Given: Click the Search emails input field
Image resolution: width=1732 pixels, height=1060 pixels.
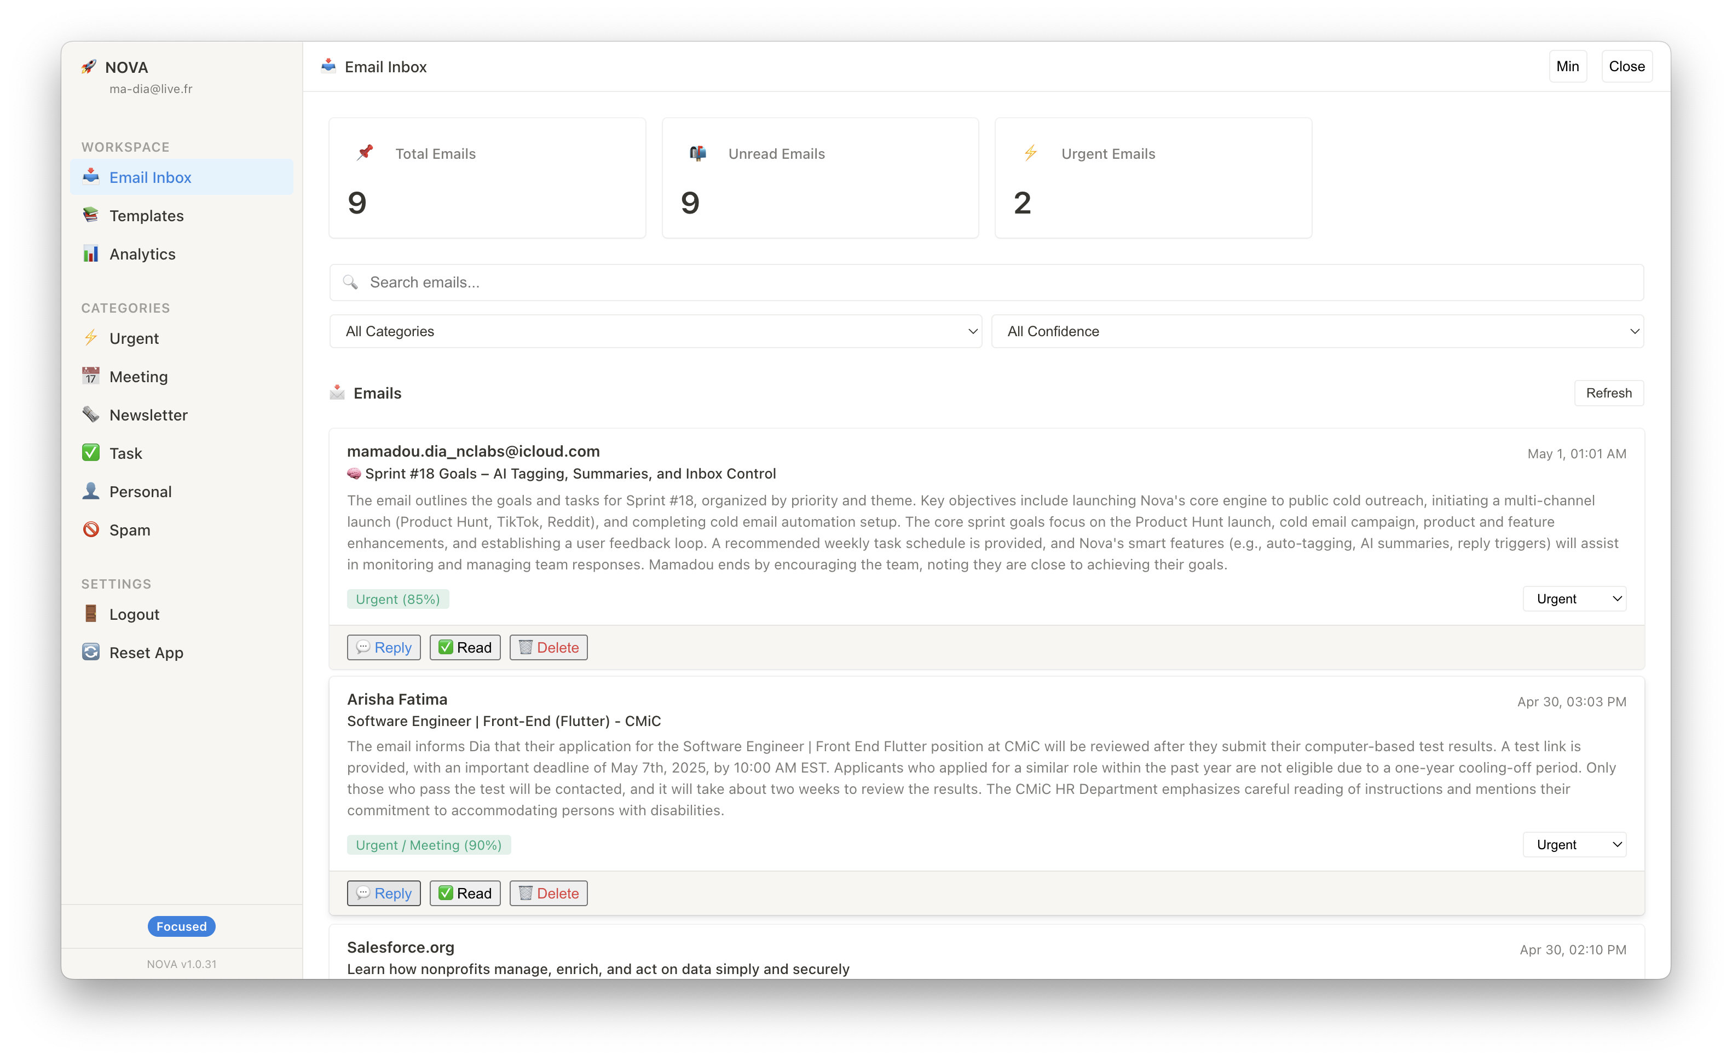Looking at the screenshot, I should point(986,283).
